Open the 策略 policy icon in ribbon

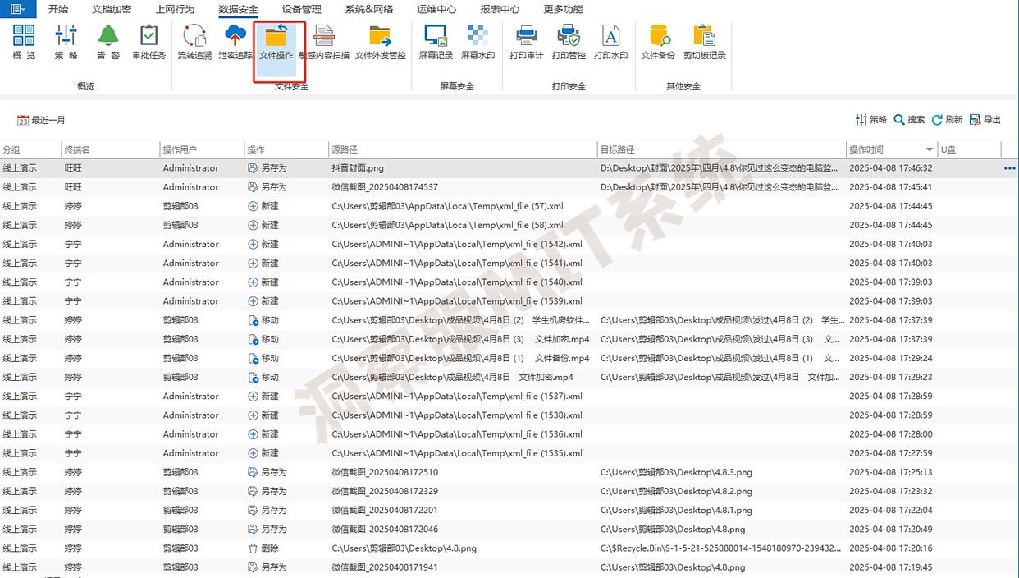coord(66,42)
